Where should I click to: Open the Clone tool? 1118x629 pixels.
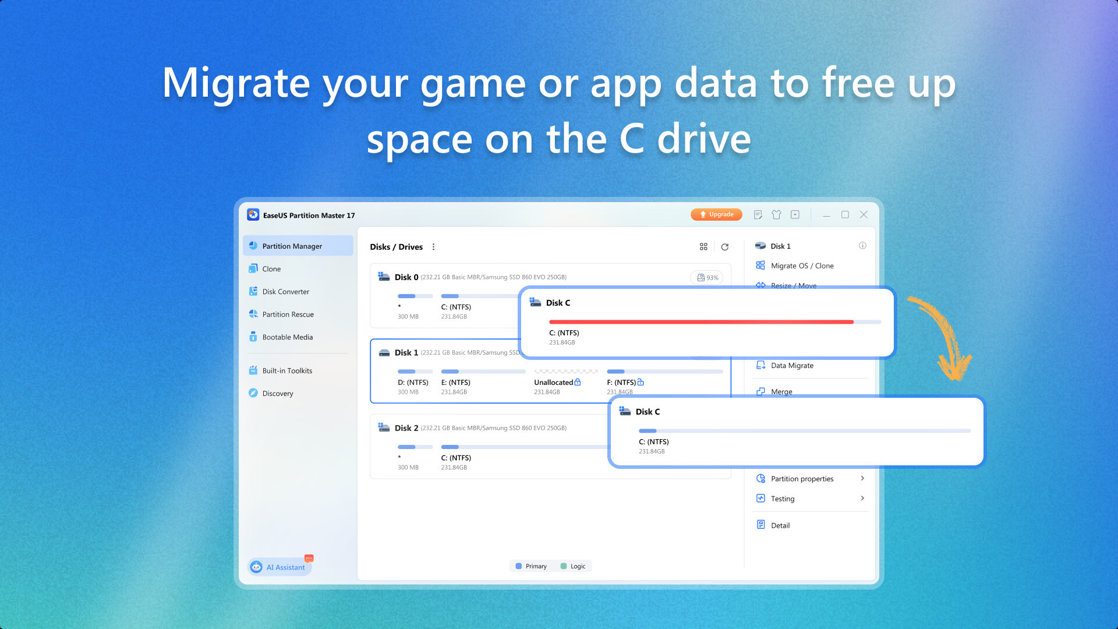click(x=271, y=268)
